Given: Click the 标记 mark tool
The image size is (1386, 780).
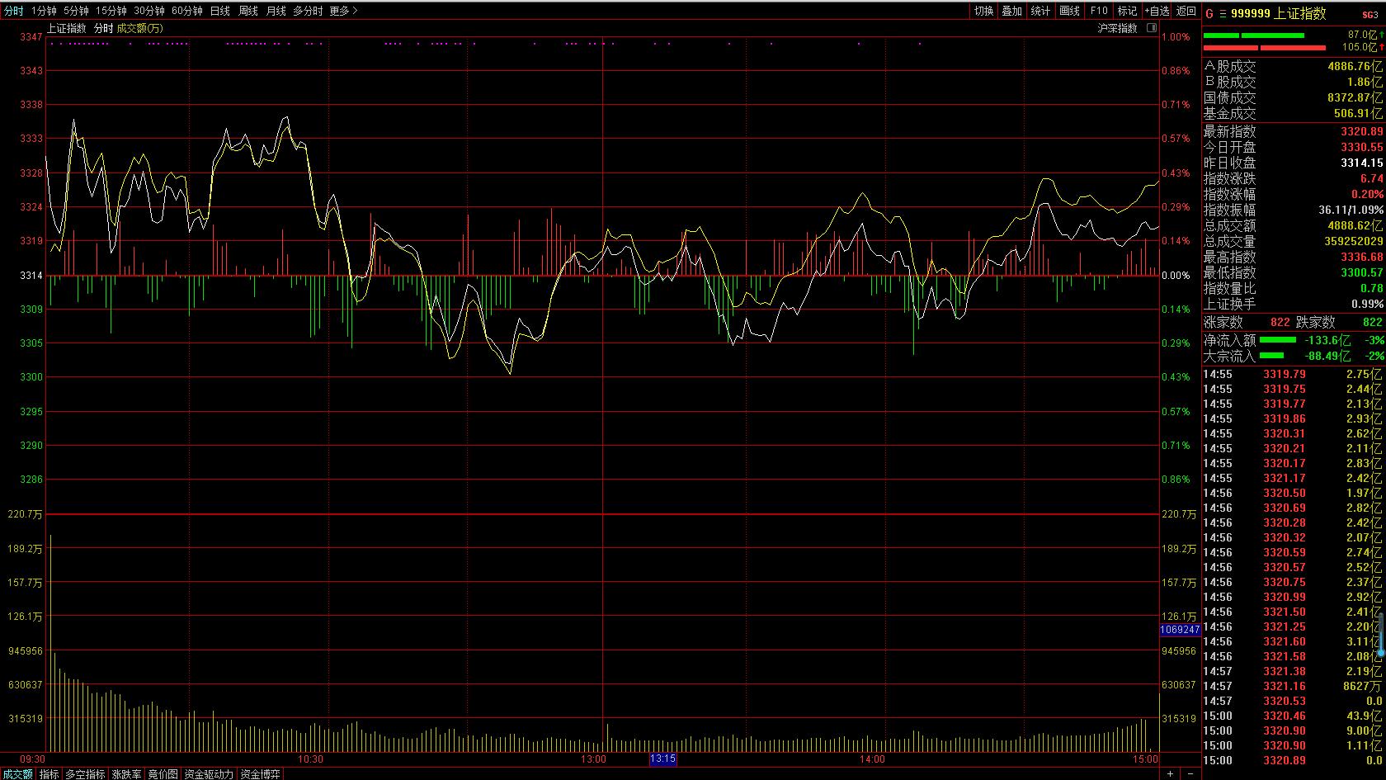Looking at the screenshot, I should click(x=1127, y=11).
